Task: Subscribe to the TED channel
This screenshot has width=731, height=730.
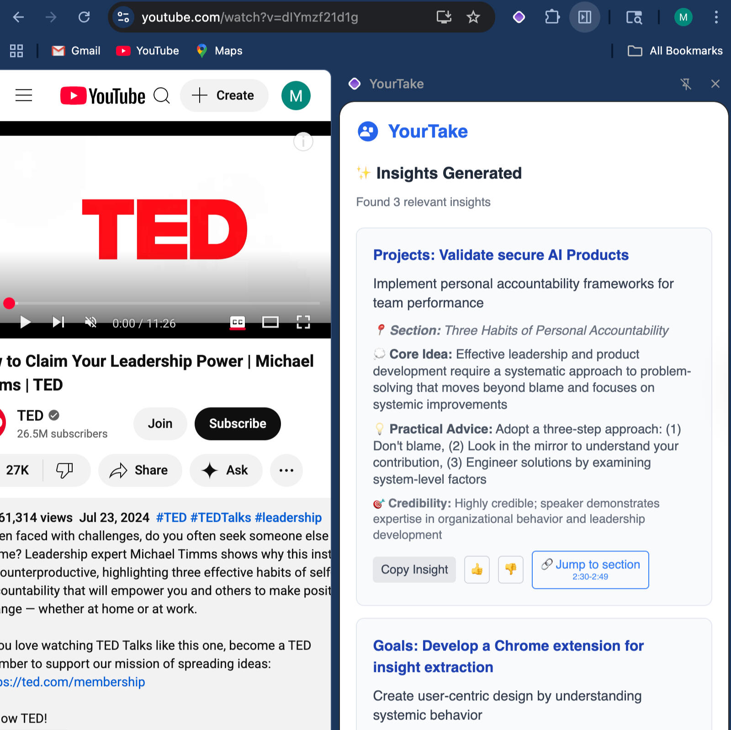Action: coord(238,424)
